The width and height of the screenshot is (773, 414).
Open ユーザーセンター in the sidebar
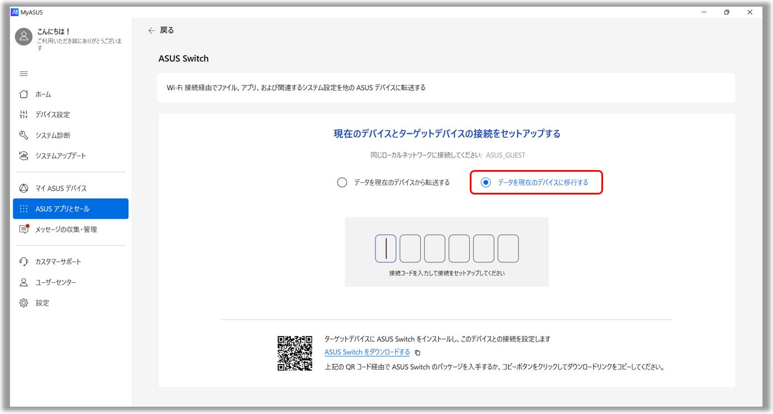click(71, 282)
